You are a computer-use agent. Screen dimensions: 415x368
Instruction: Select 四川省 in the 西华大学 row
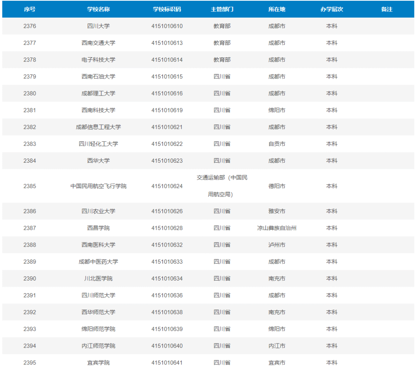point(222,161)
